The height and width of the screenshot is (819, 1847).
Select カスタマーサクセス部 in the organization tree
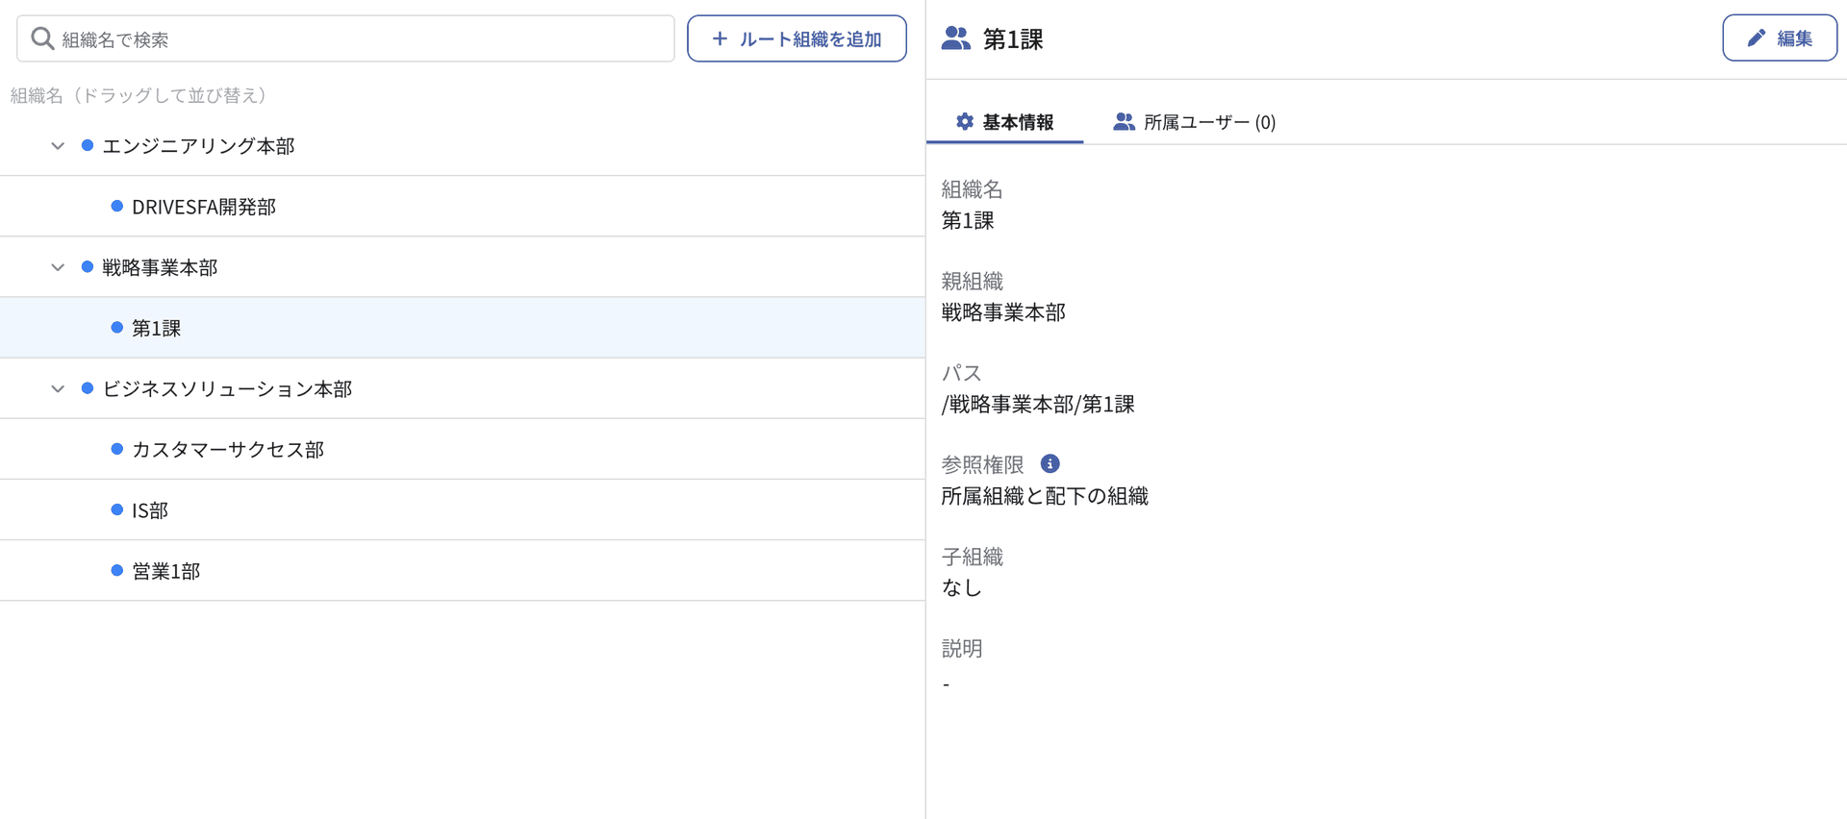(x=228, y=450)
